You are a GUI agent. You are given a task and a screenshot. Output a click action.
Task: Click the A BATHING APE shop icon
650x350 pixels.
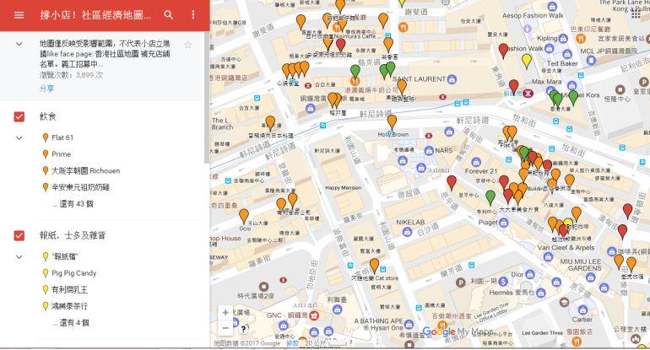409,325
